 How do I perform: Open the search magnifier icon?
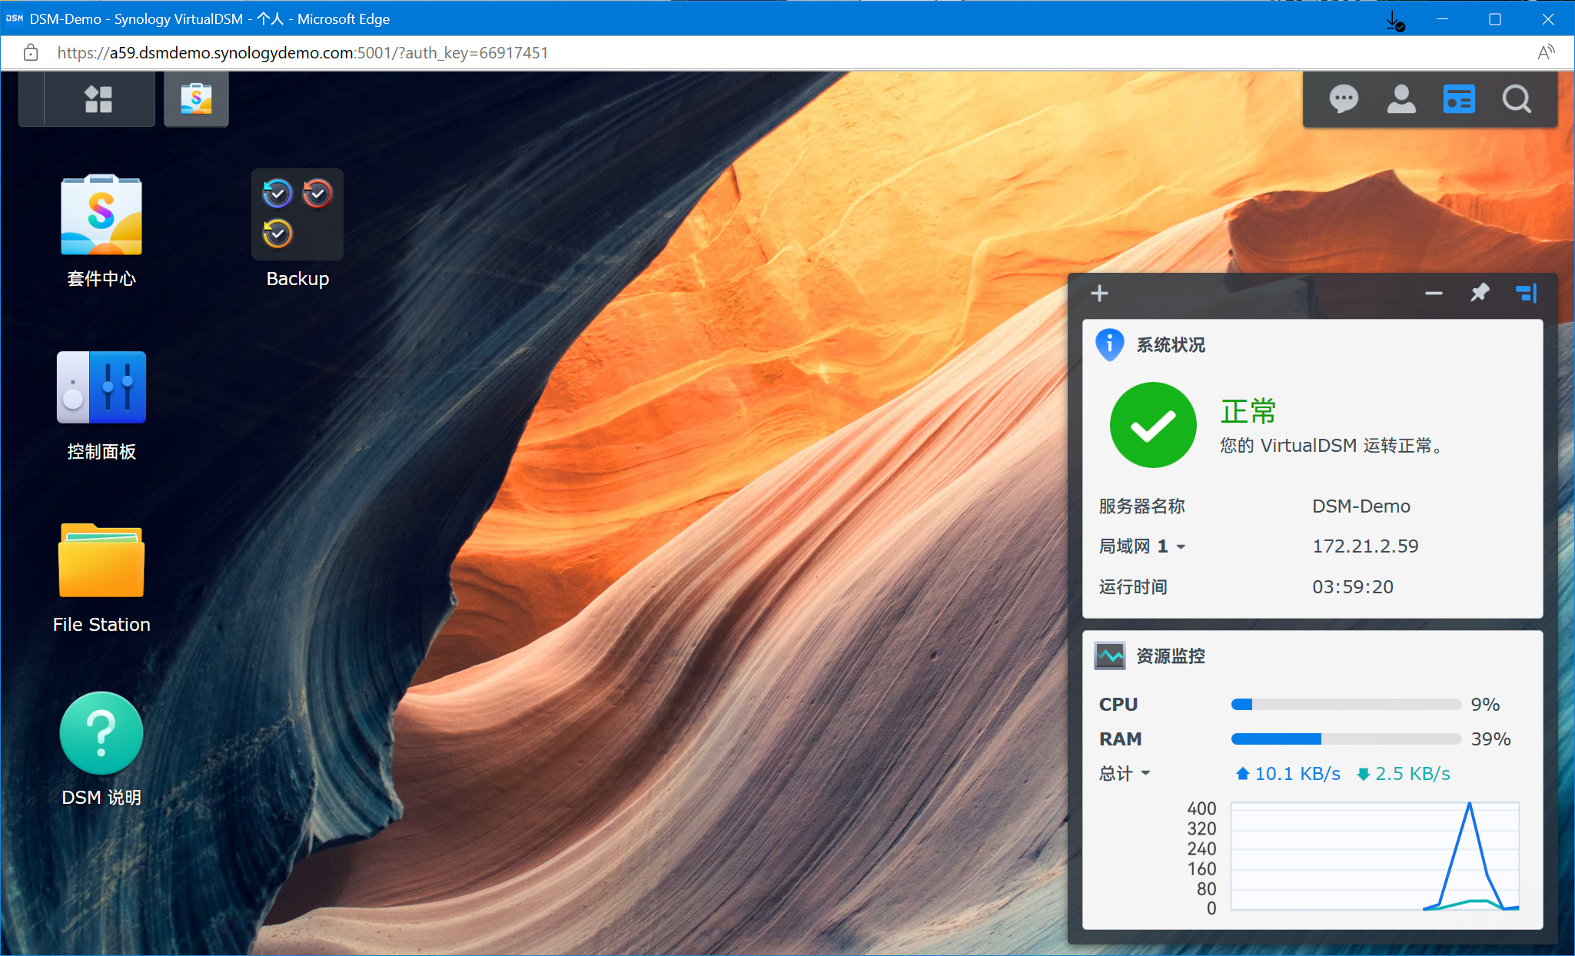(1516, 99)
